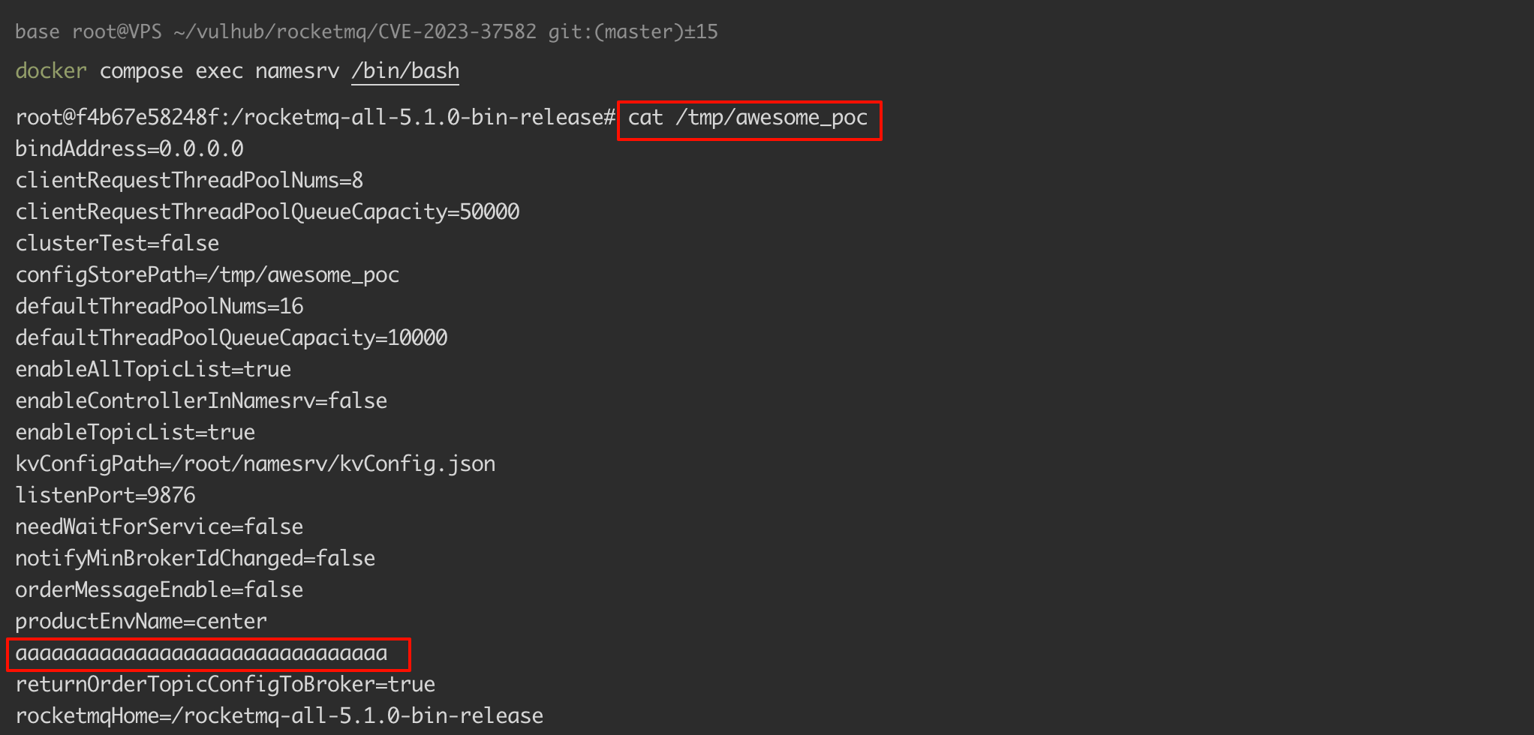Screen dimensions: 1534x735
Task: Click the clientRequestThreadPoolQueueCapacity=50000 line
Action: (x=267, y=212)
